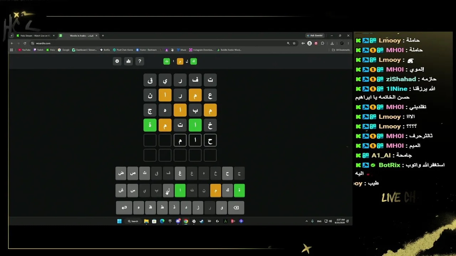Tap the ح key on the keyboard
Screen dimensions: 456x256
point(227,174)
